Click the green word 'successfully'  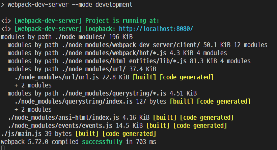[102, 142]
